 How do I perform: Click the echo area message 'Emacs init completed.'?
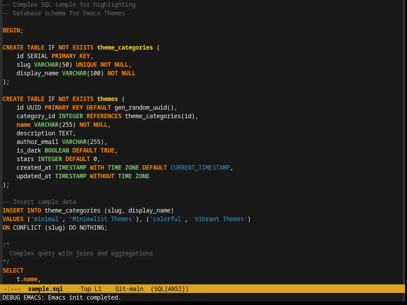pyautogui.click(x=85, y=297)
